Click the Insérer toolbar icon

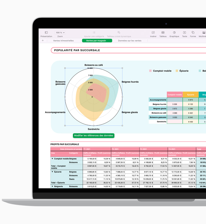[x=153, y=33]
